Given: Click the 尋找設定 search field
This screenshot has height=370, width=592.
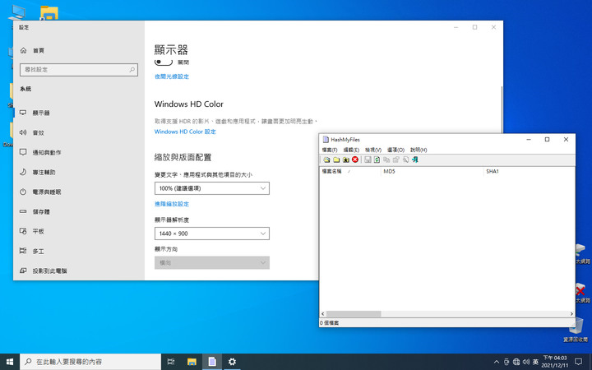Looking at the screenshot, I should [79, 69].
